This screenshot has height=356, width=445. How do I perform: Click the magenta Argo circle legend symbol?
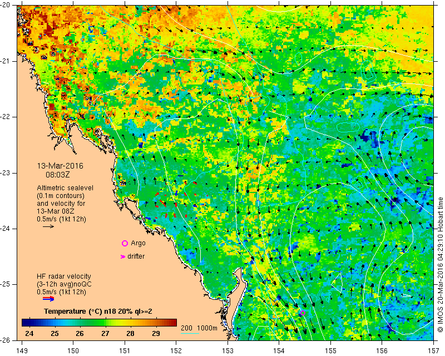tap(125, 243)
